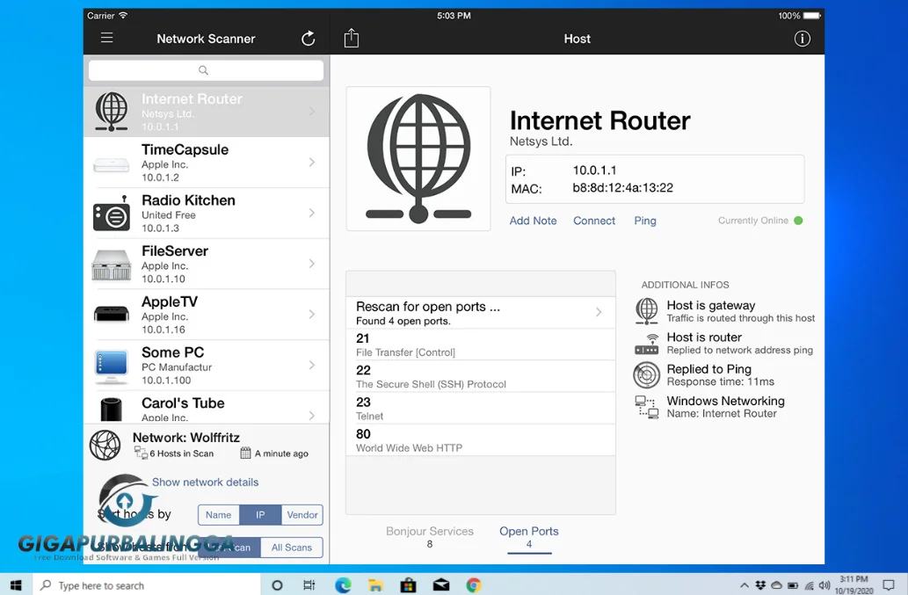Click the hosts in scan icon
Image resolution: width=908 pixels, height=595 pixels.
[141, 454]
